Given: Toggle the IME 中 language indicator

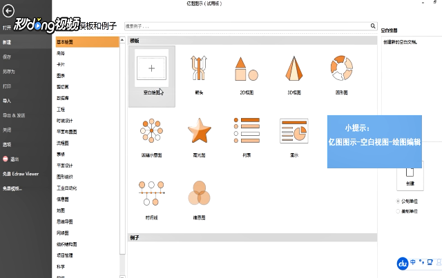Looking at the screenshot, I should pos(413,262).
